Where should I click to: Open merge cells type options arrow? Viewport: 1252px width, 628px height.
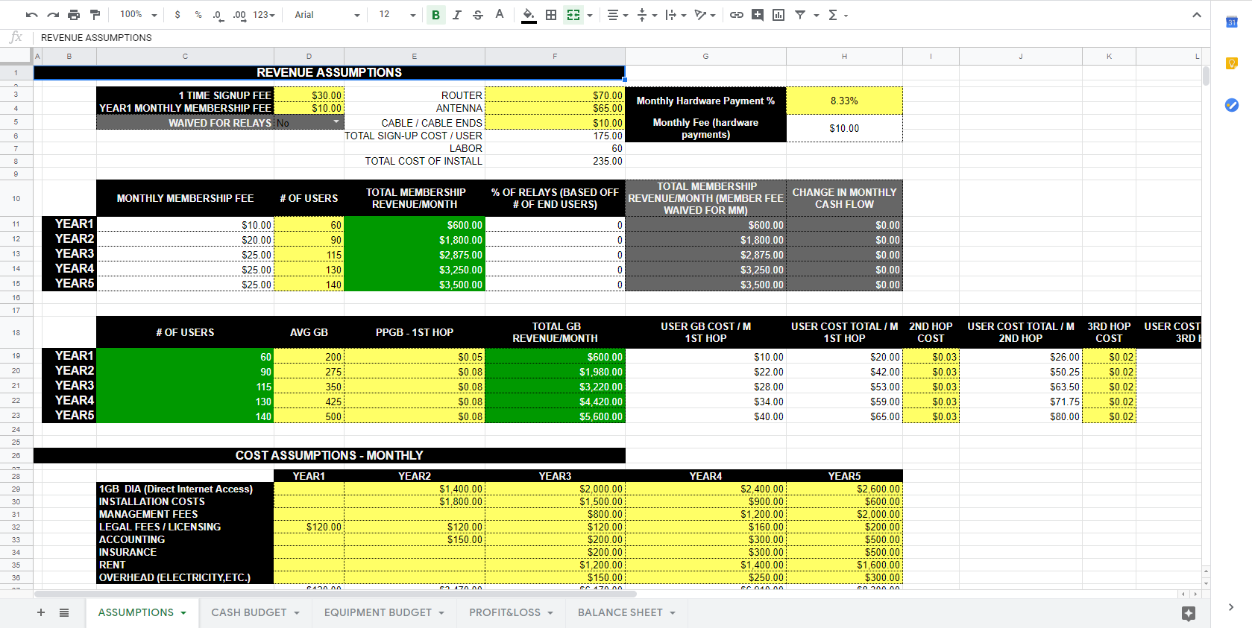(x=590, y=15)
